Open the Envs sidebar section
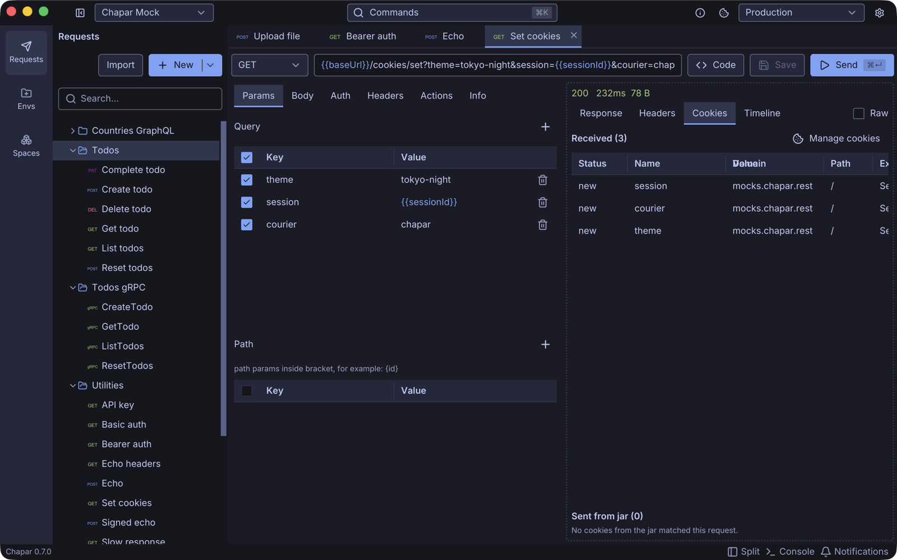 click(x=26, y=99)
